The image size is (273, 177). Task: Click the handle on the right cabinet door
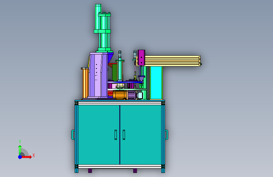tap(124, 135)
